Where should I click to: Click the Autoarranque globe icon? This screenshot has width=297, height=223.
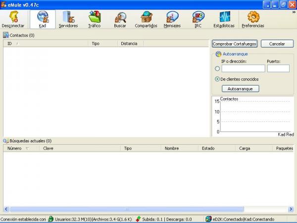click(x=218, y=54)
